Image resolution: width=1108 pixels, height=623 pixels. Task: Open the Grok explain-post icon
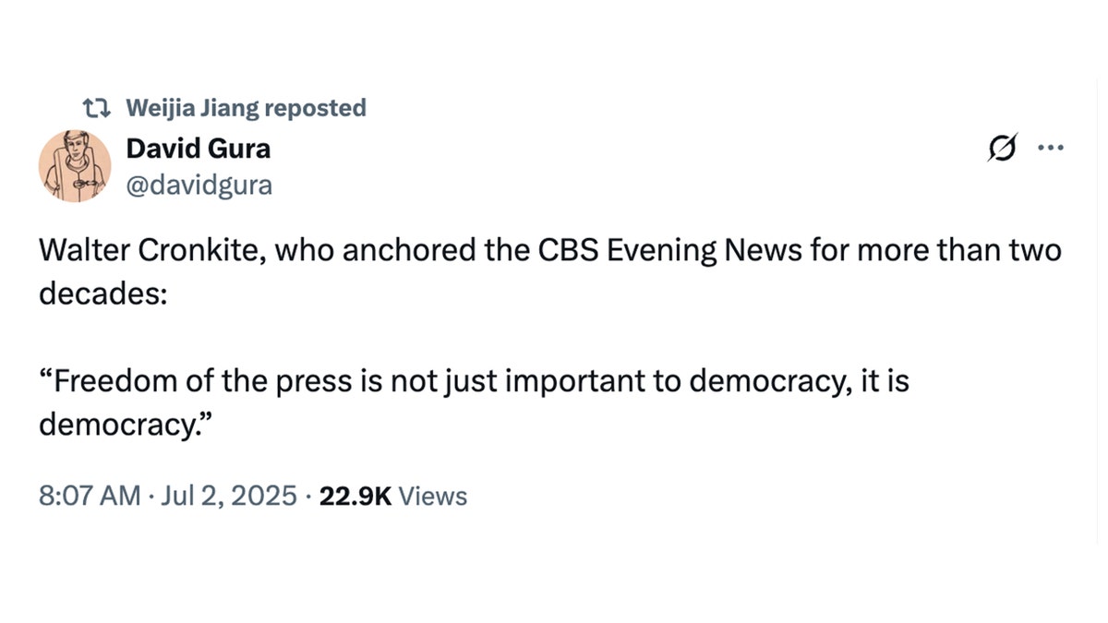click(x=1004, y=148)
